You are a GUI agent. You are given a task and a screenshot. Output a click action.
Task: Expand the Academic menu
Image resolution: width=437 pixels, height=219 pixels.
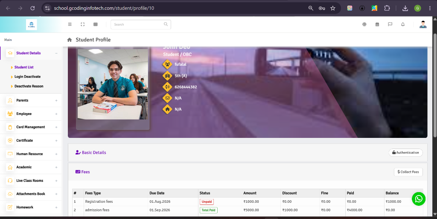pos(31,167)
